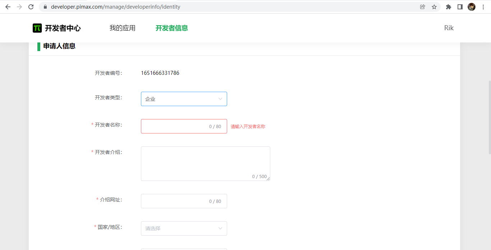Screen dimensions: 491x250
Task: Click the 开发者介绍 label
Action: (x=109, y=152)
